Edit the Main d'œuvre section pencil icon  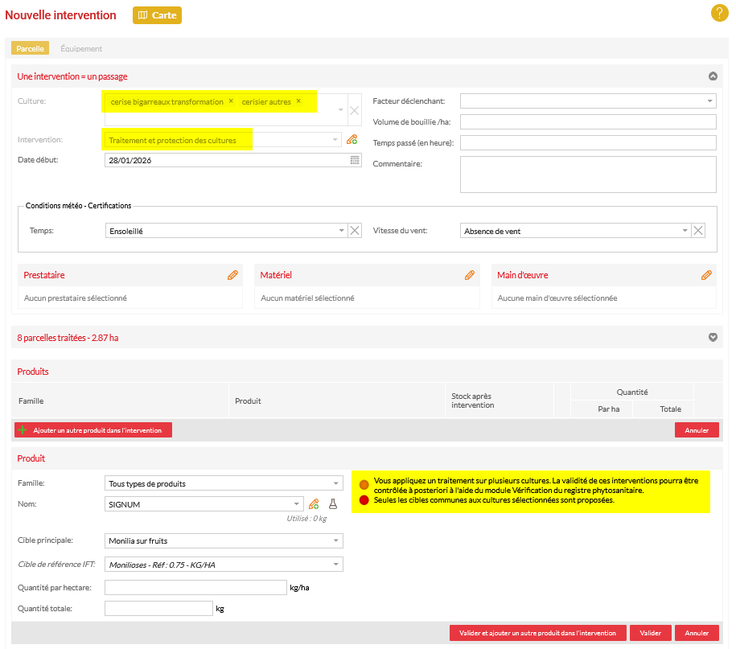click(x=706, y=275)
